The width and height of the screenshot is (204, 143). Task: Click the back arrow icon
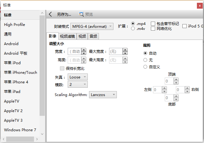click(x=50, y=14)
